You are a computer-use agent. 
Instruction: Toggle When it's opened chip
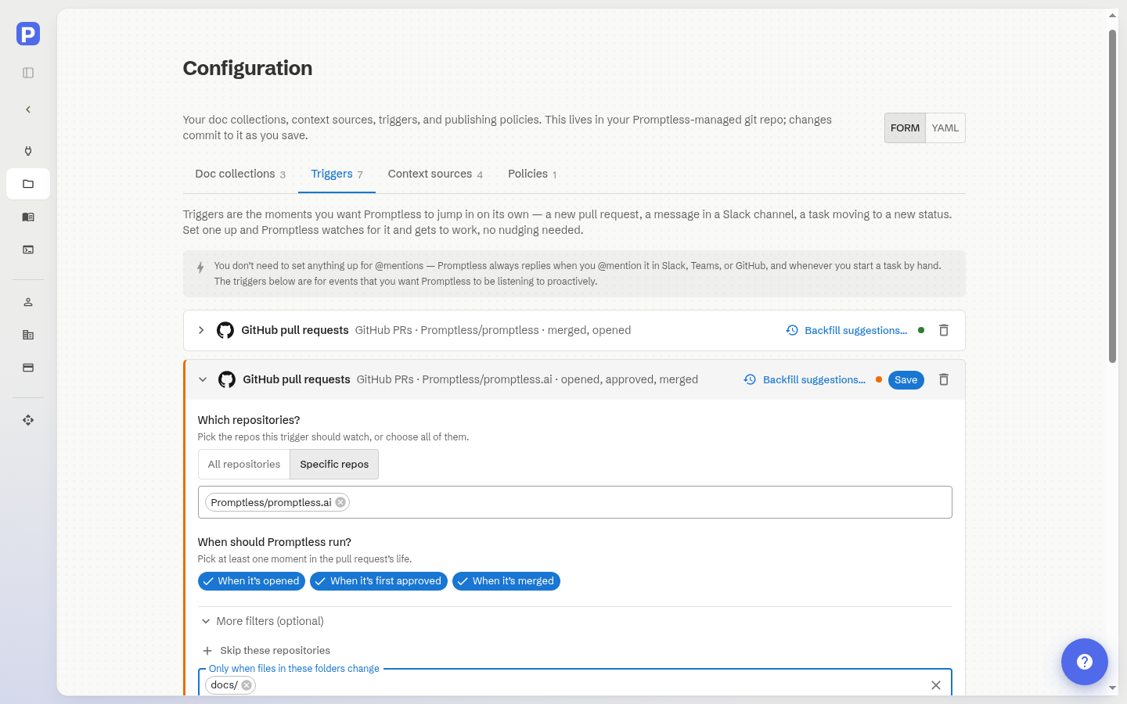[251, 581]
